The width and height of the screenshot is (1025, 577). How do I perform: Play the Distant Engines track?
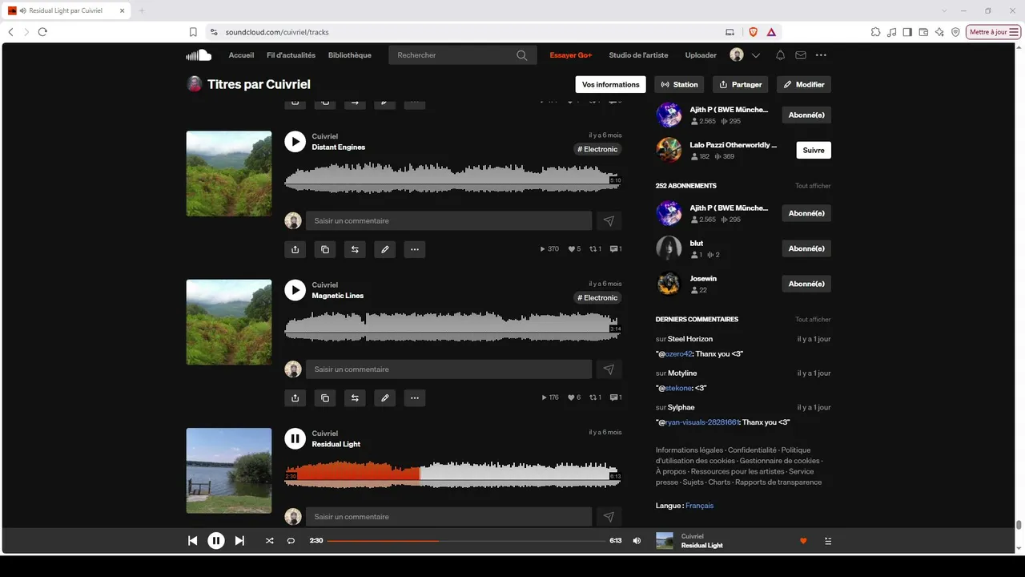point(295,142)
